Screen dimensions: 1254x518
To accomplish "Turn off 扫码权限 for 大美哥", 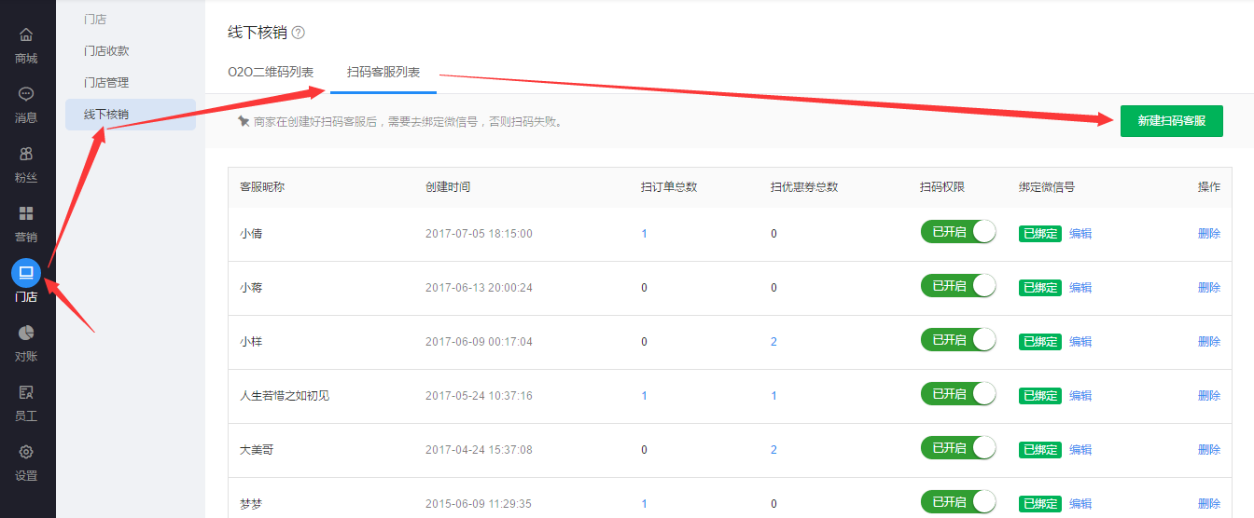I will [x=958, y=448].
